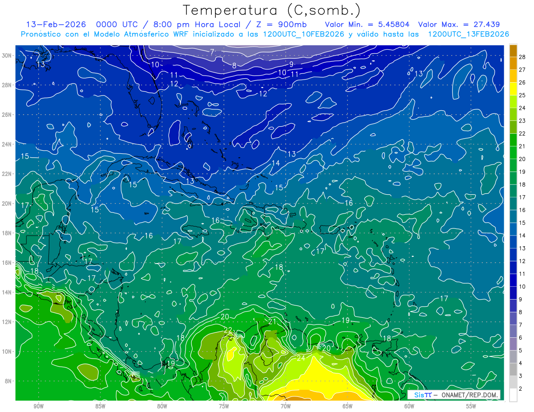Click the "1200UTC_13FEB2026" valid-until time text
Screen dimensions: 534x412
coord(469,34)
